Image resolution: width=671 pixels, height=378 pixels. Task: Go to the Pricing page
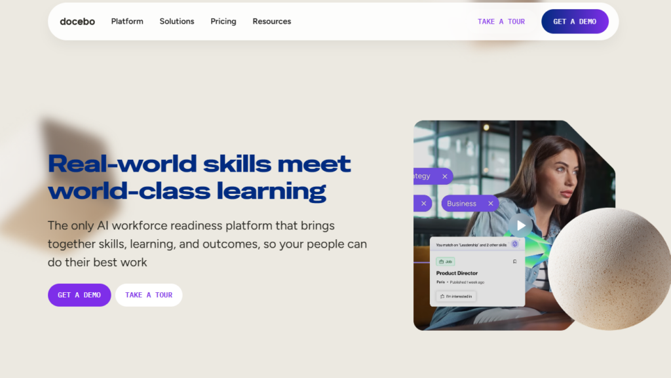point(223,22)
